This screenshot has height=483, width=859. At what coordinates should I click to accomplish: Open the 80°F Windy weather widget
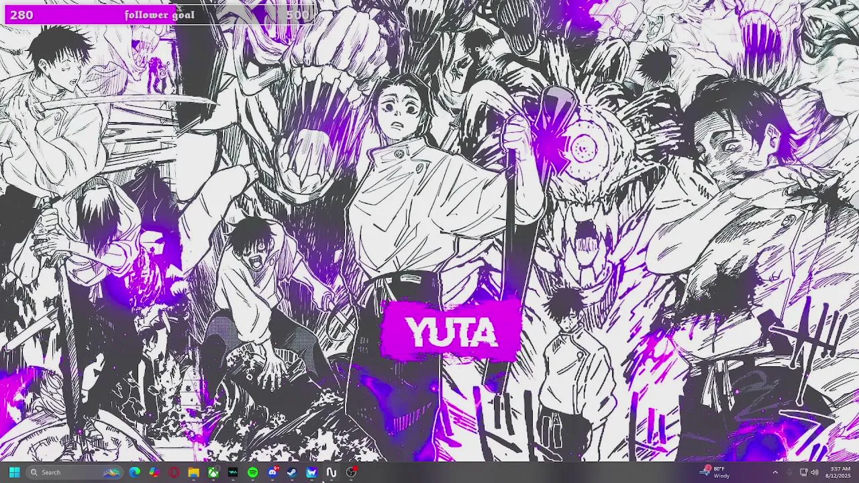click(x=715, y=472)
